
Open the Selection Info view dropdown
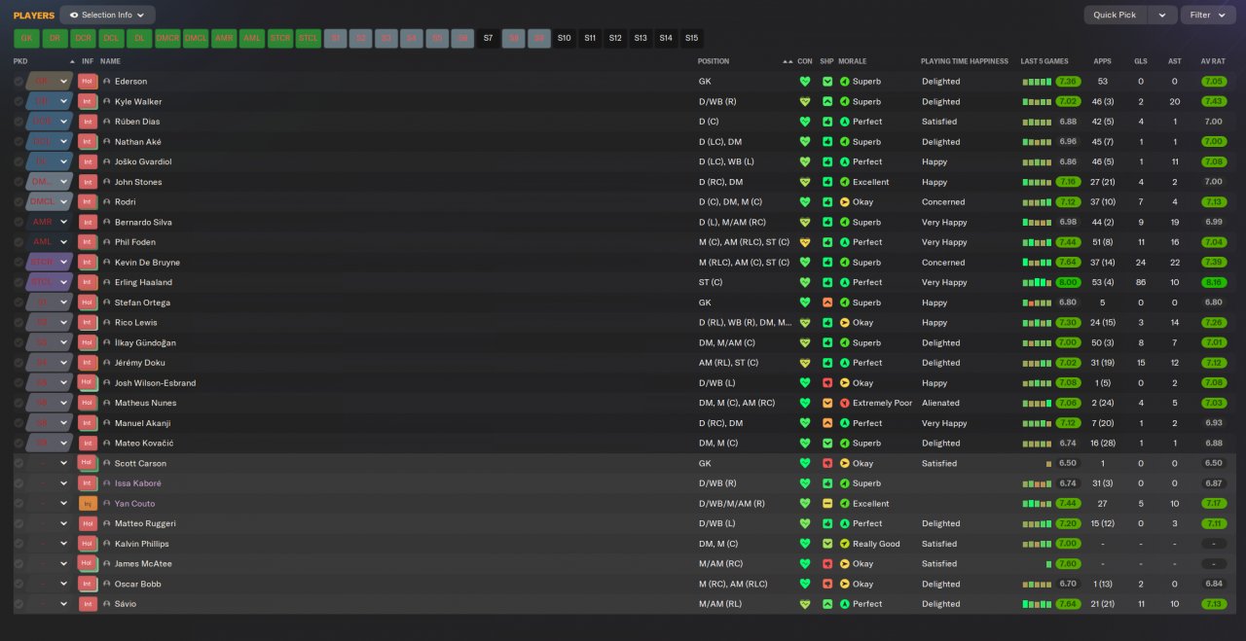point(107,15)
